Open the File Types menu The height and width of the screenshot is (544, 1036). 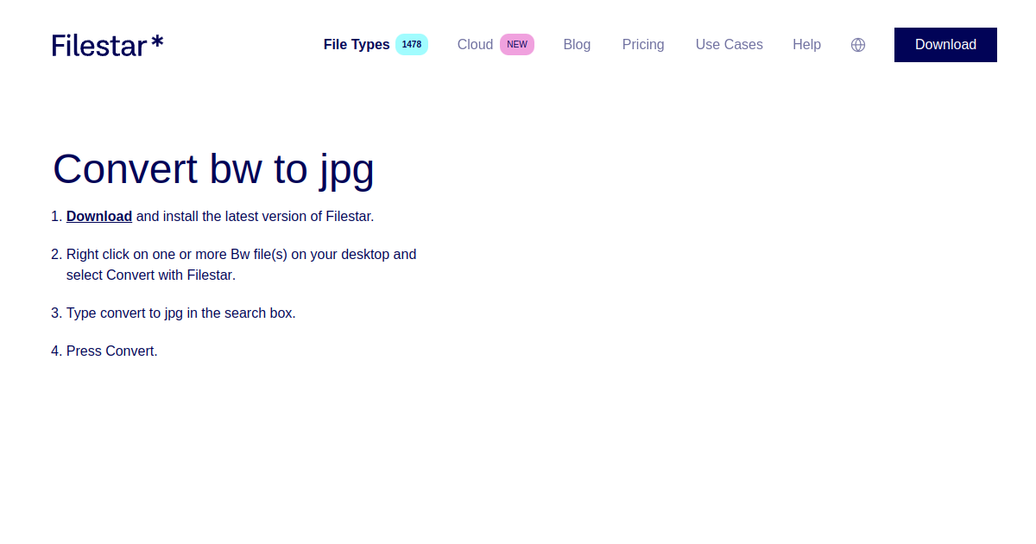point(357,44)
